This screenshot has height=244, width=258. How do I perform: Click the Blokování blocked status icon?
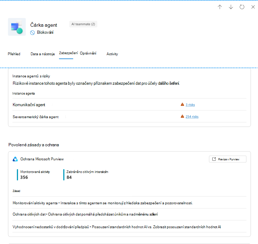pos(32,33)
